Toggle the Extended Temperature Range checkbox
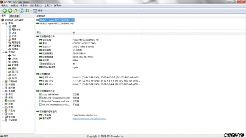 [40, 98]
